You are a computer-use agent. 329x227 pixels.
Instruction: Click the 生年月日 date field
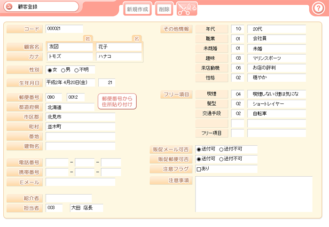[70, 83]
